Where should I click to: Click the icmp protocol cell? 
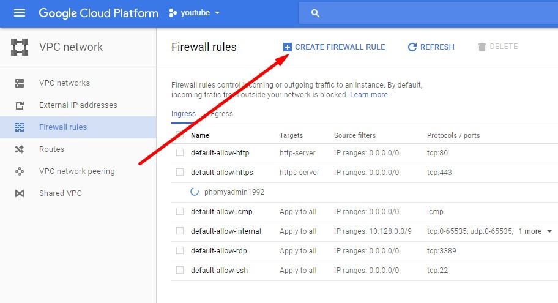coord(435,212)
